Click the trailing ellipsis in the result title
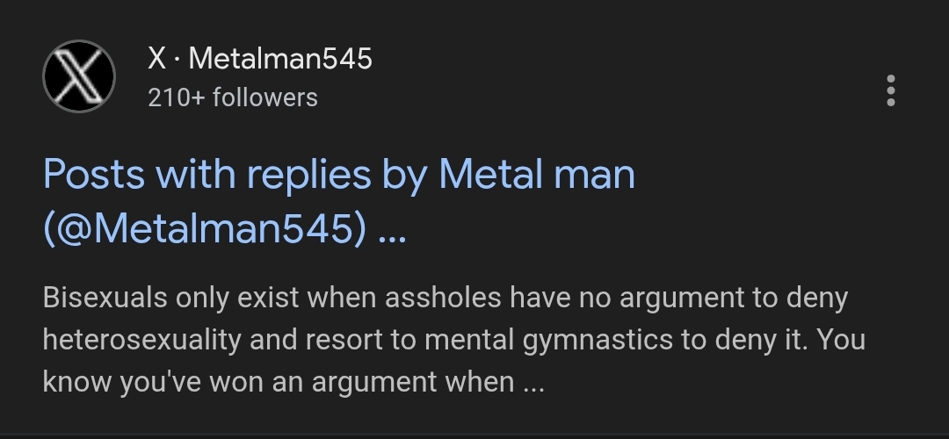949x439 pixels. pyautogui.click(x=392, y=232)
